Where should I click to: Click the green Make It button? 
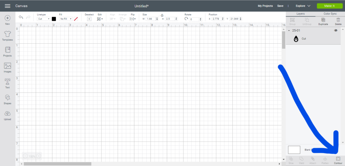[330, 6]
